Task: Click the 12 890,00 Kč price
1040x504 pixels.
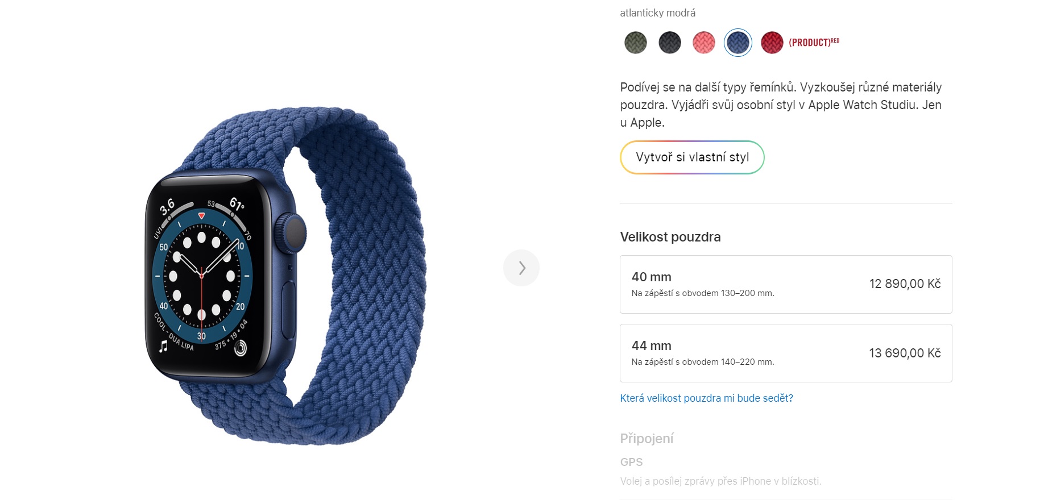Action: [x=905, y=284]
